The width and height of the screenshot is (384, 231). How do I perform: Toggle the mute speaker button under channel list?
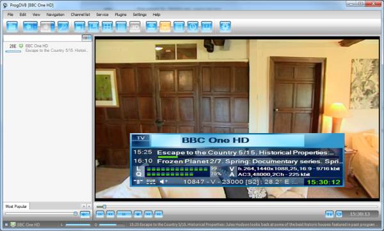click(x=85, y=214)
